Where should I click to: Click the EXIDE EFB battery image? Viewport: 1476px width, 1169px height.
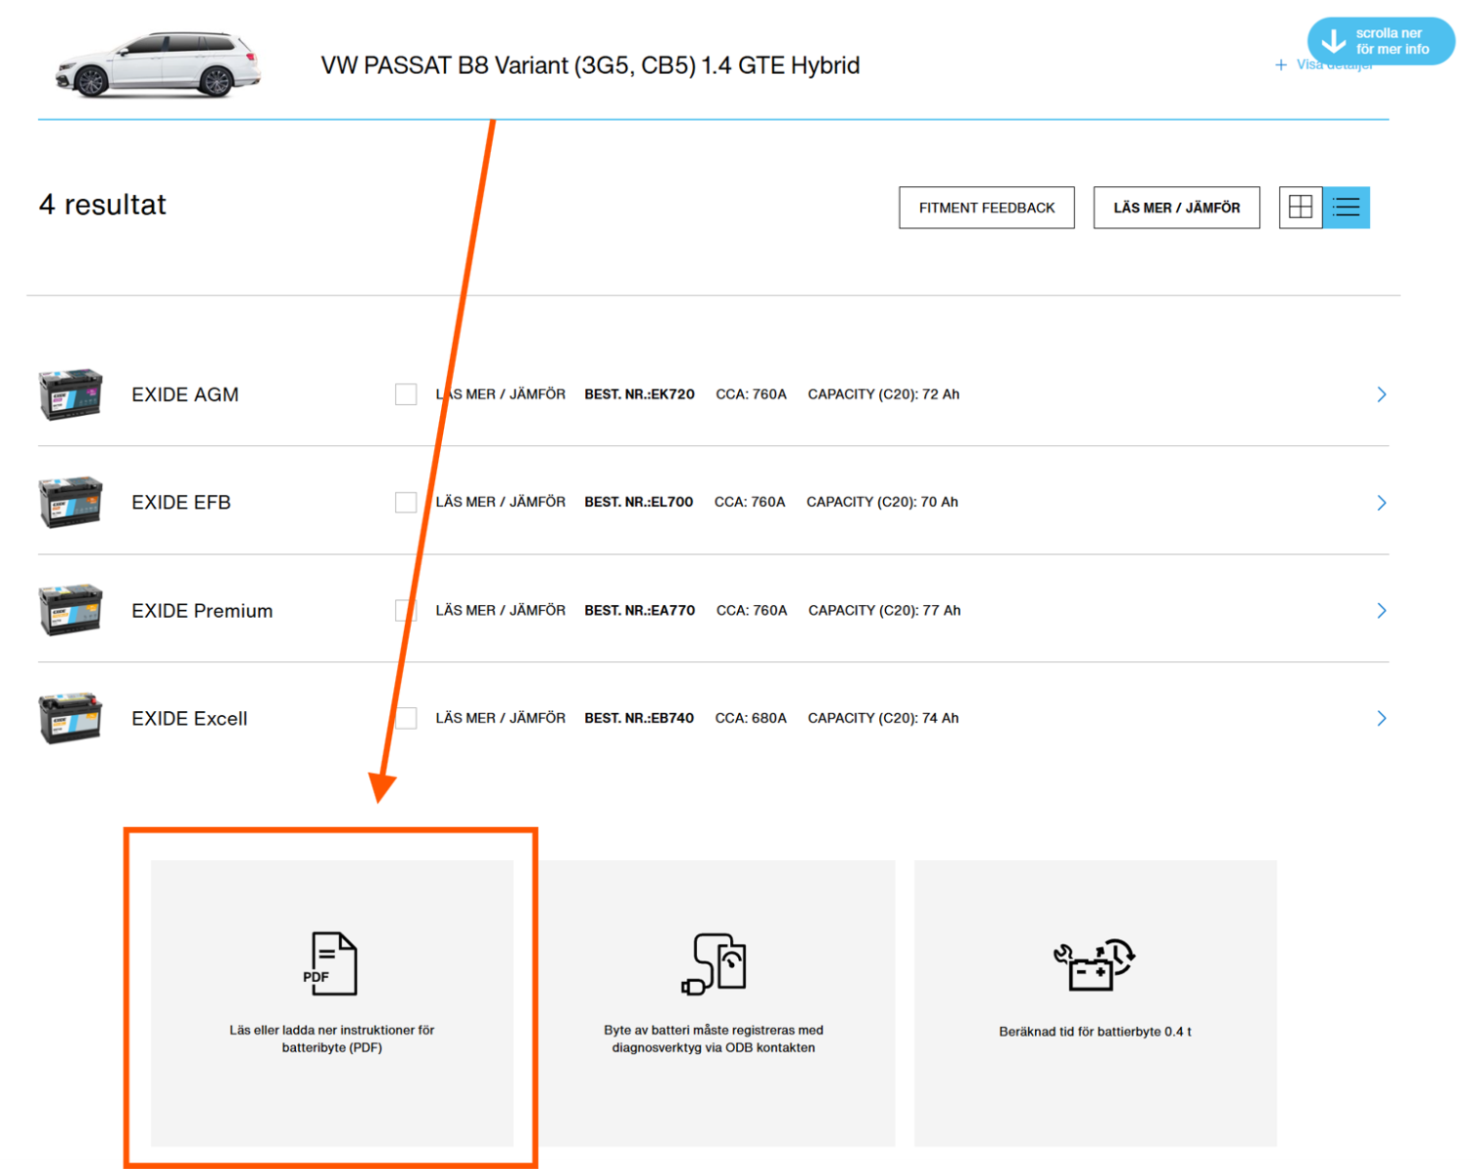70,503
